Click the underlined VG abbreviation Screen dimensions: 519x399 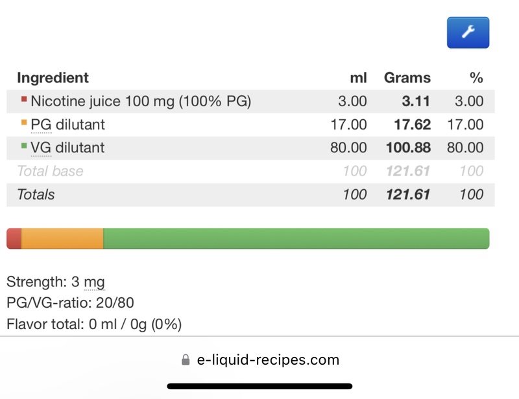41,148
